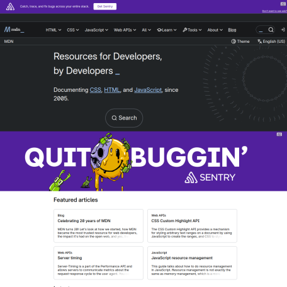Open the Quit Buggin' Sentry banner ad

(143, 161)
